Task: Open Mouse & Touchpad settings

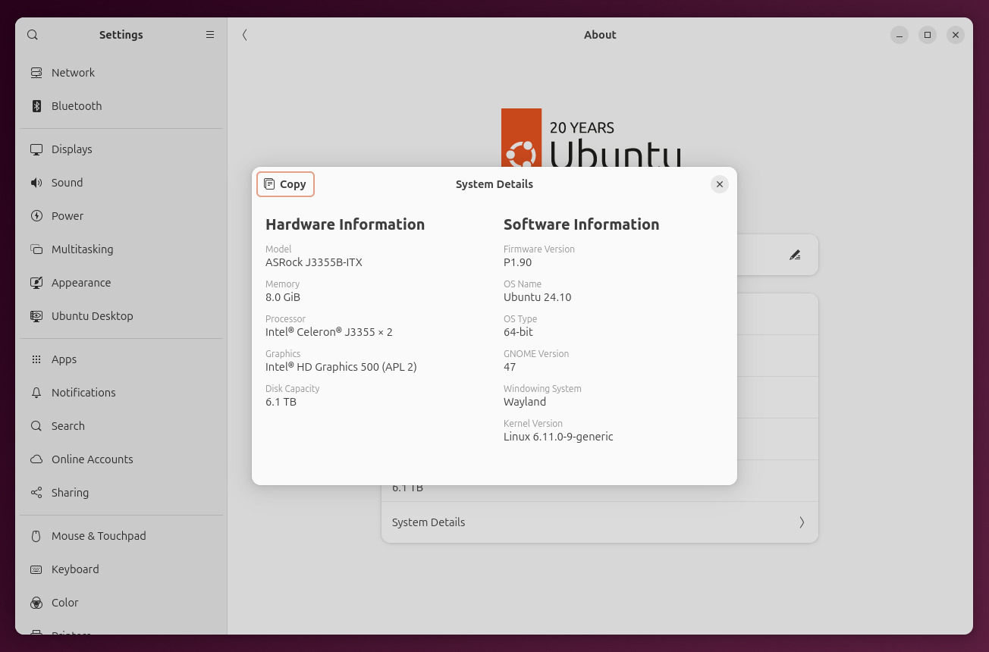Action: coord(121,536)
